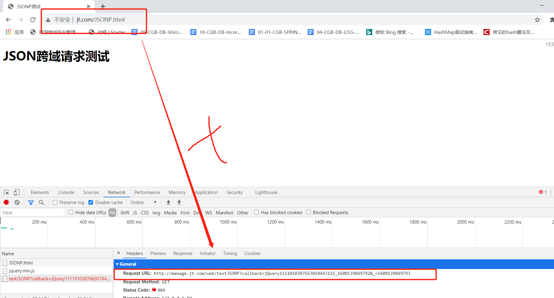
Task: Go back with the browser back arrow
Action: (x=8, y=20)
